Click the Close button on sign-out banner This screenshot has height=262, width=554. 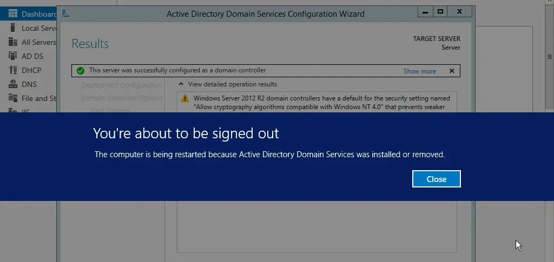436,179
